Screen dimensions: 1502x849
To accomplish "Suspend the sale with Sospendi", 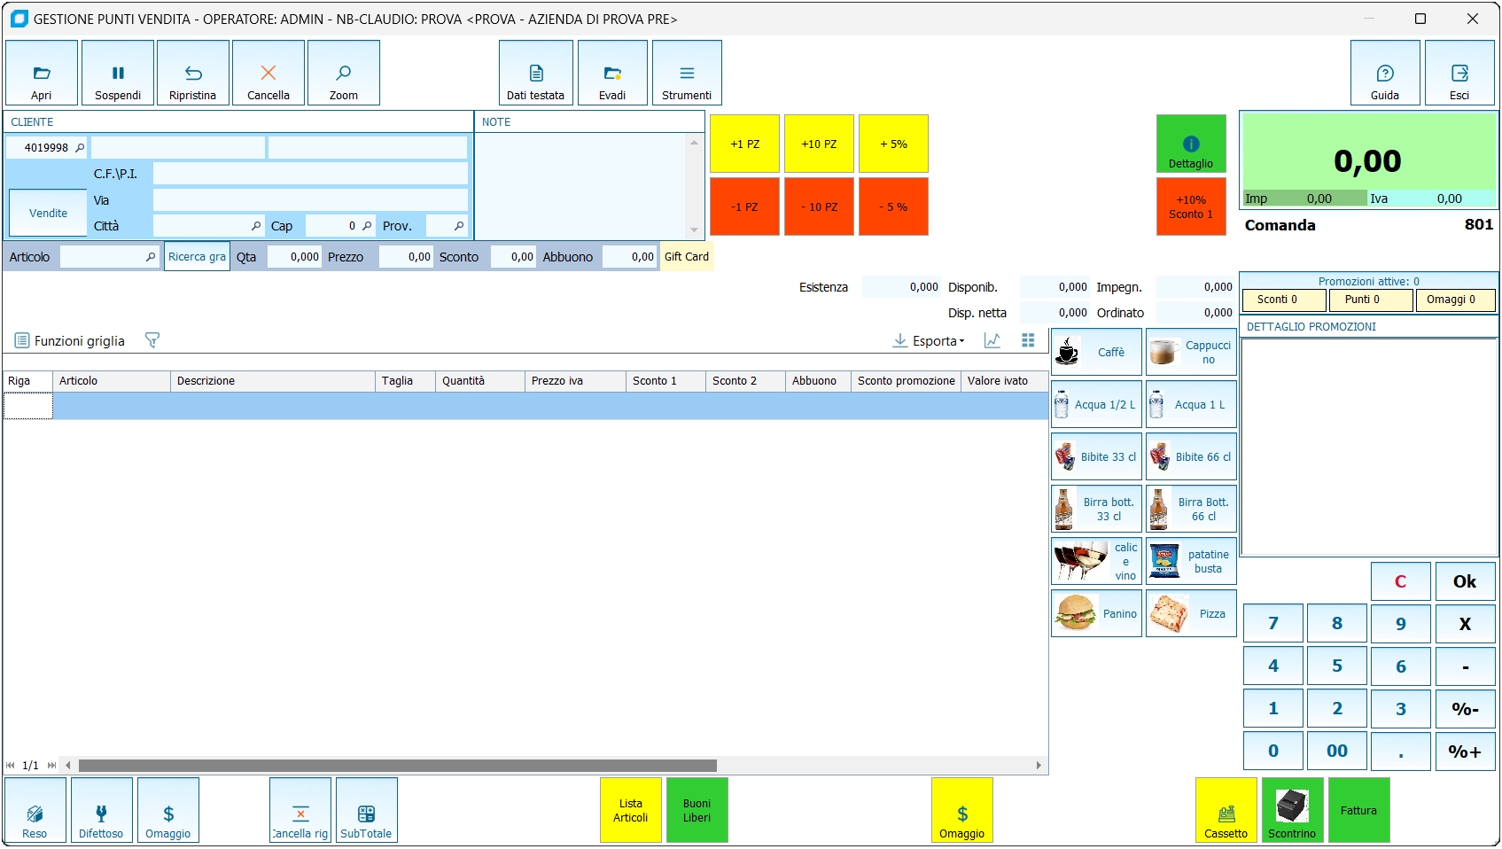I will (x=118, y=73).
